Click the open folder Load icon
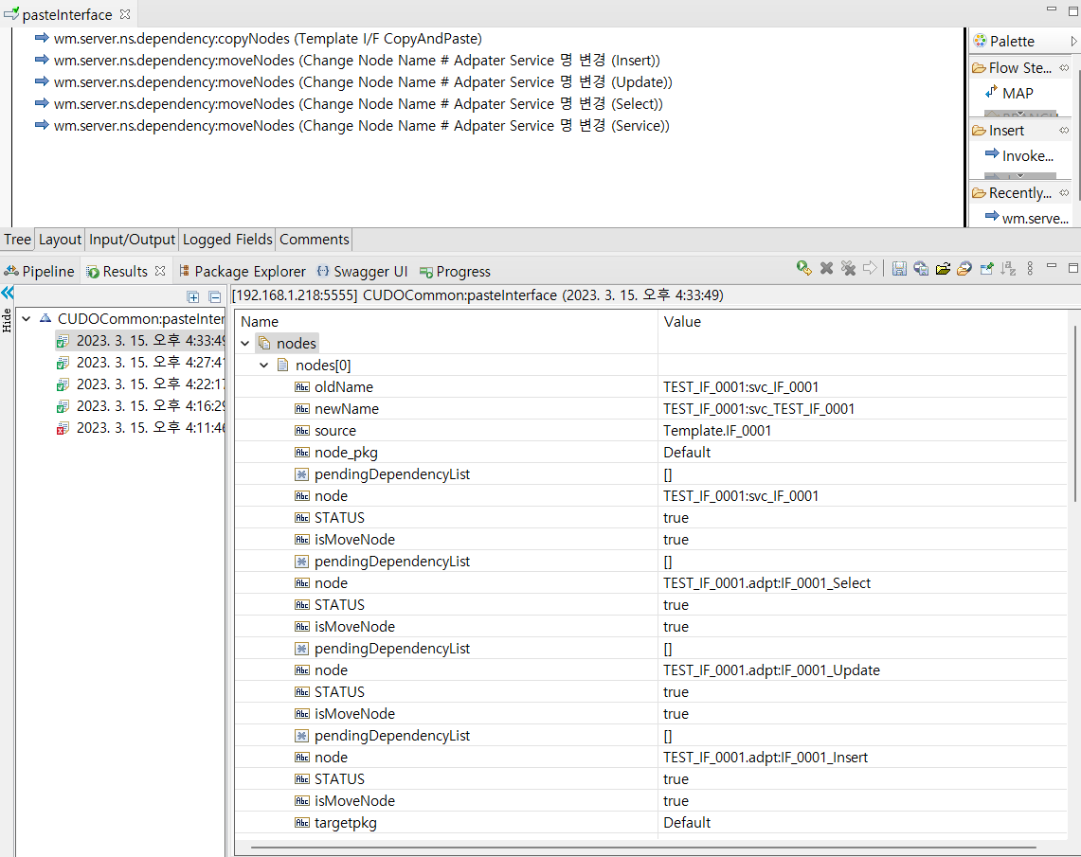 pyautogui.click(x=943, y=269)
